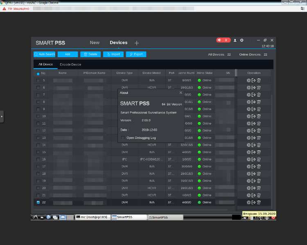Select checkbox for device 16

(x=38, y=159)
